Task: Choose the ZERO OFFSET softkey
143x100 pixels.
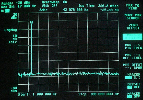Action: coord(133,27)
